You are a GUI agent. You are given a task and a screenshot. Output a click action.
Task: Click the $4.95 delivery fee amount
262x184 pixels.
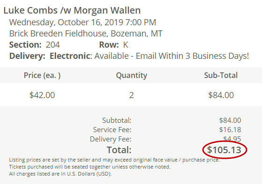point(232,139)
